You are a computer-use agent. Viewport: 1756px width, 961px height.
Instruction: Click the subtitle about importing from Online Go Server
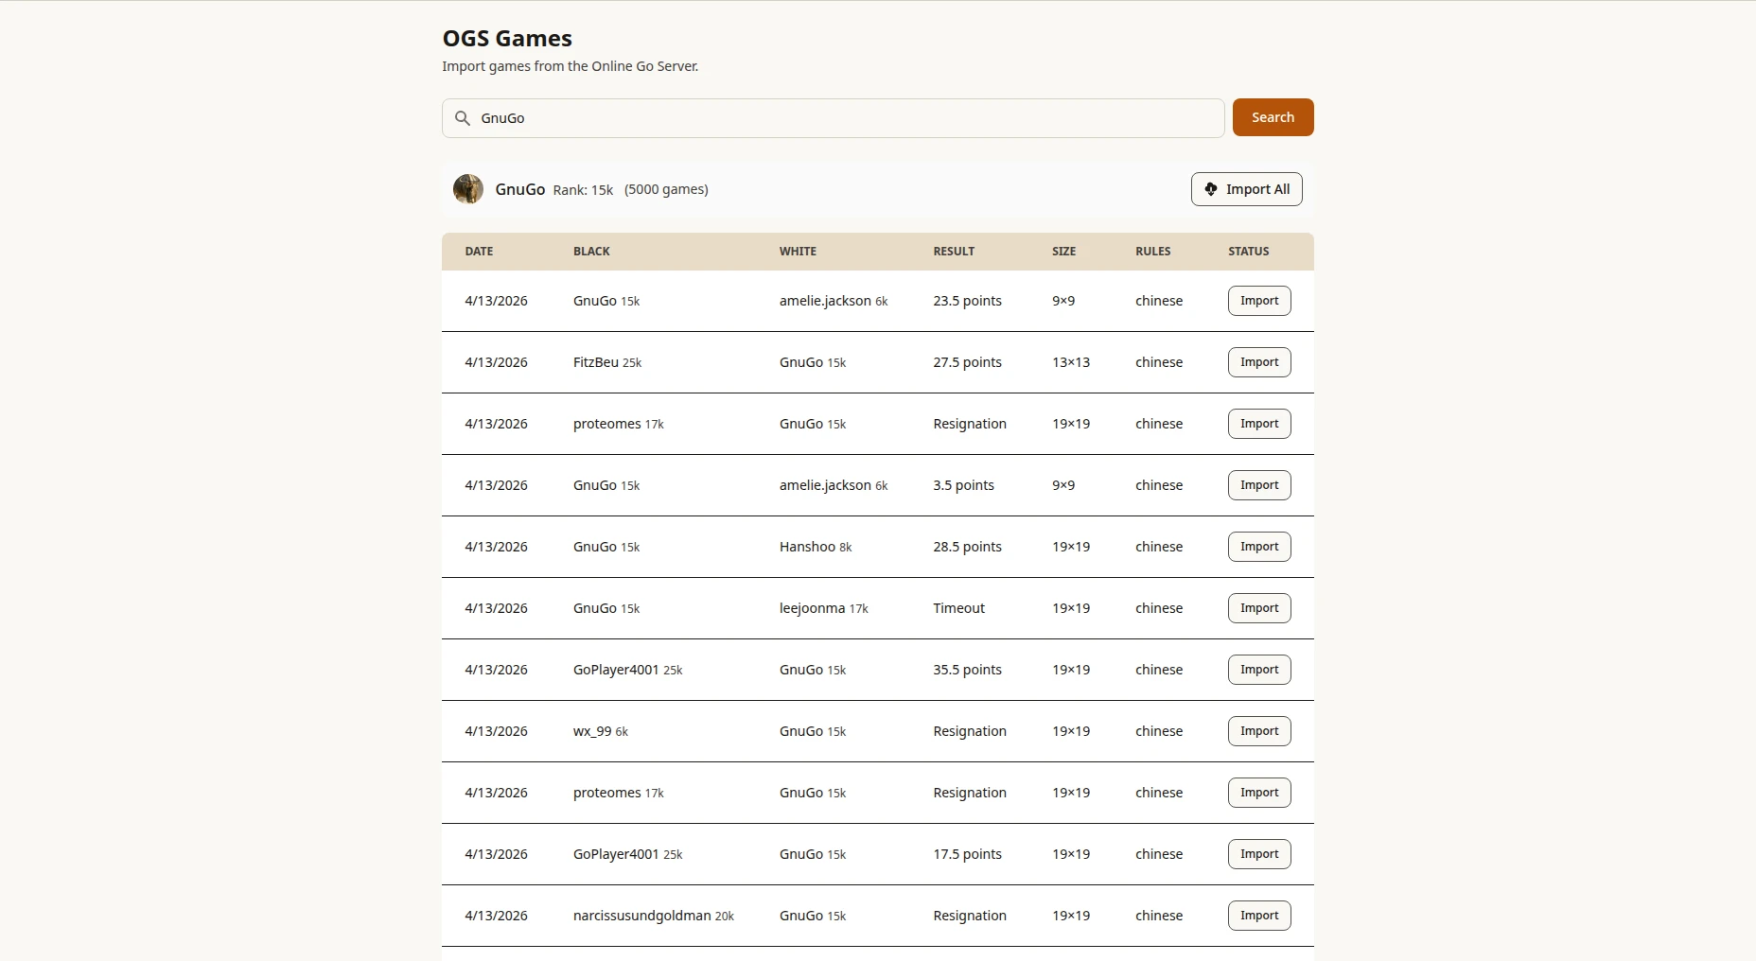point(570,66)
